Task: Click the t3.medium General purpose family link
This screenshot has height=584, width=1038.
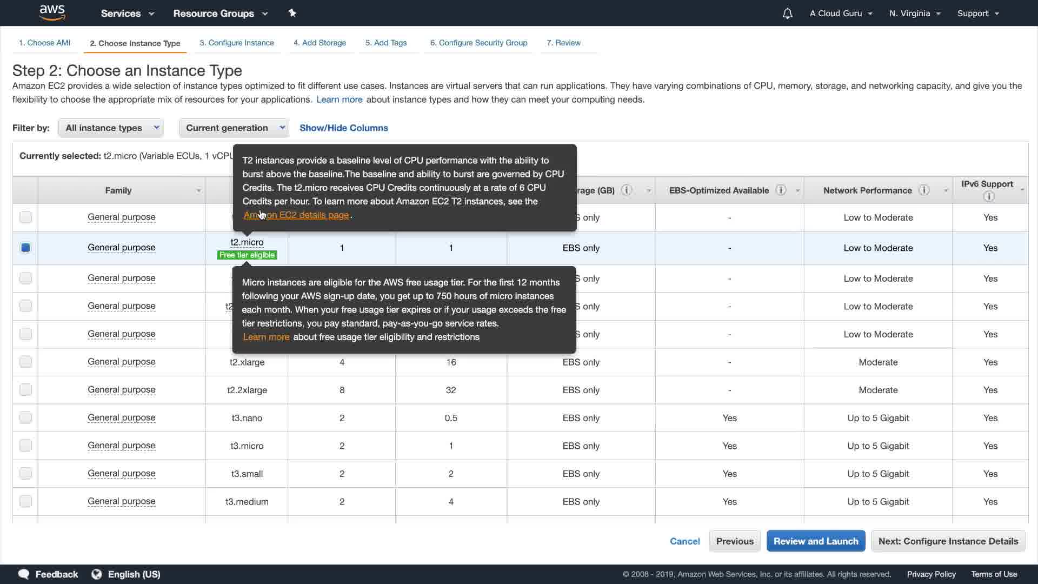Action: pos(121,501)
